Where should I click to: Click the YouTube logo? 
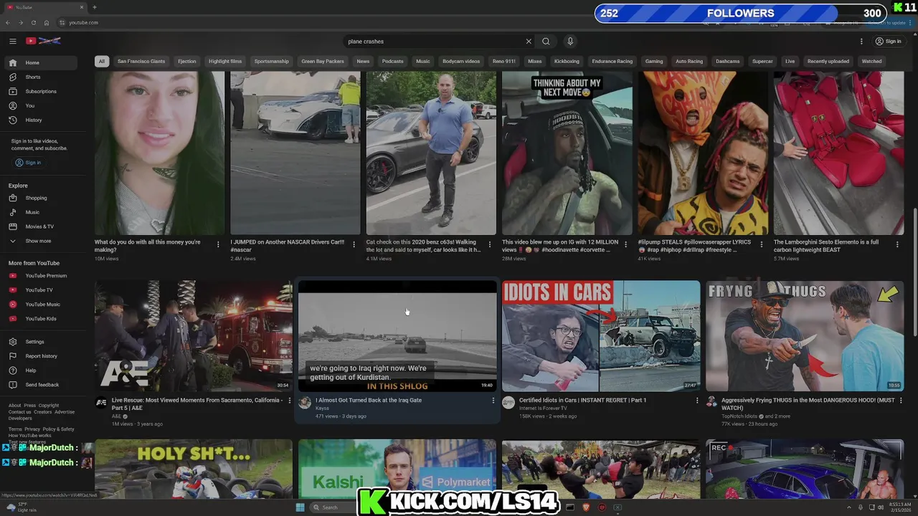point(43,41)
